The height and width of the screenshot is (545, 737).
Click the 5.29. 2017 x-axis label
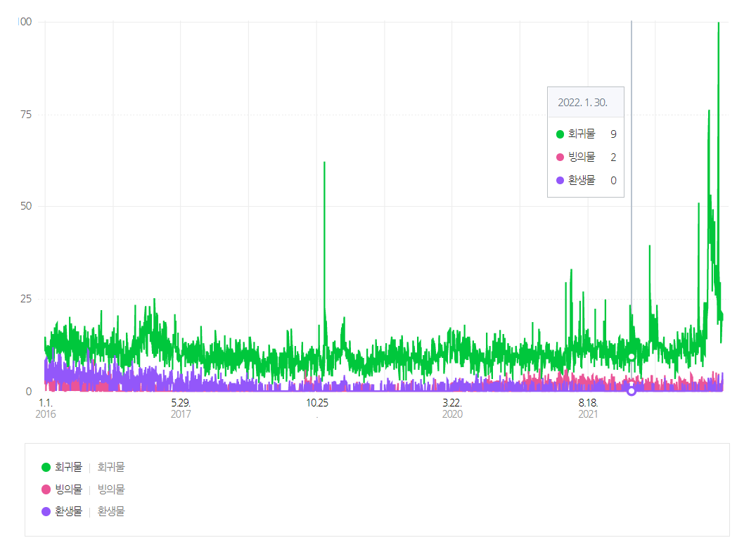coord(181,409)
